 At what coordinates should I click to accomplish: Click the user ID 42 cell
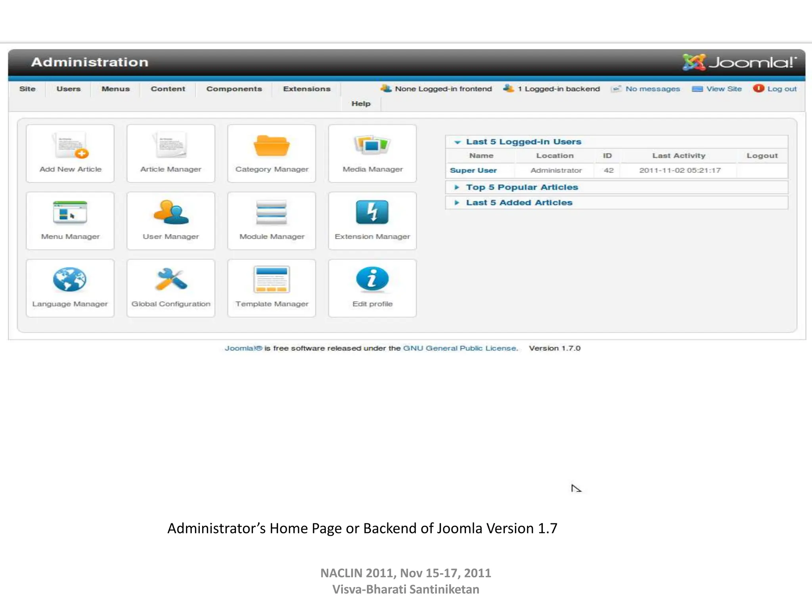608,170
